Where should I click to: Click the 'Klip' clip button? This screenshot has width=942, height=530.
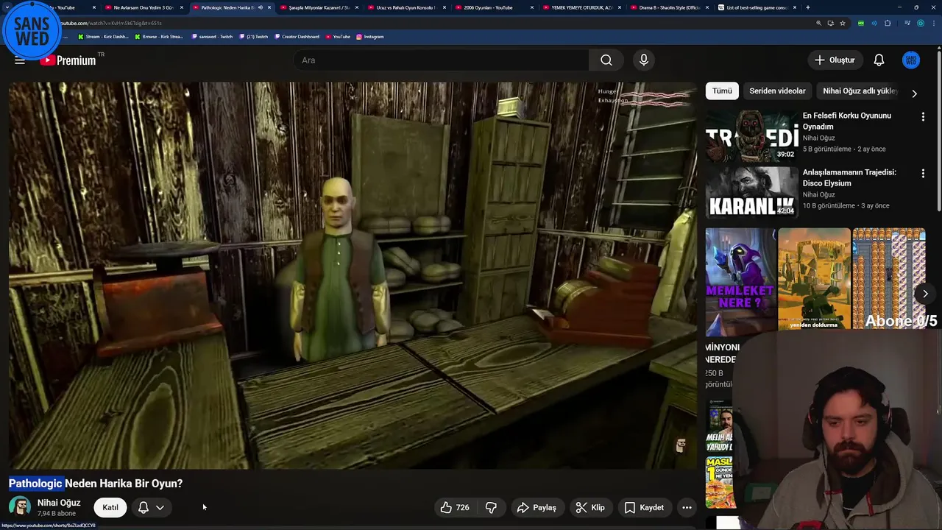coord(590,507)
